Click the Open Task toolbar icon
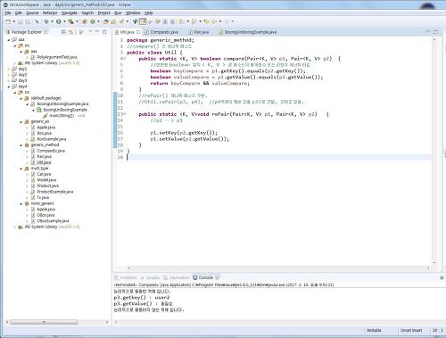 [x=113, y=21]
